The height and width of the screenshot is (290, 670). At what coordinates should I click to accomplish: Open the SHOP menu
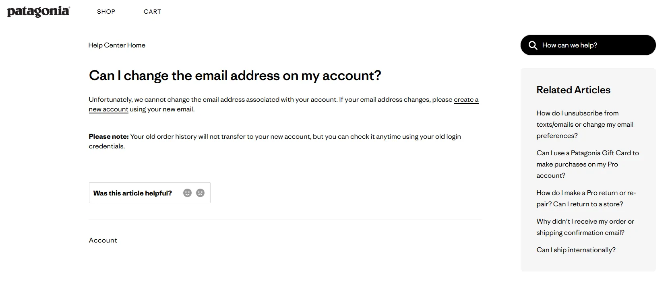click(x=106, y=11)
